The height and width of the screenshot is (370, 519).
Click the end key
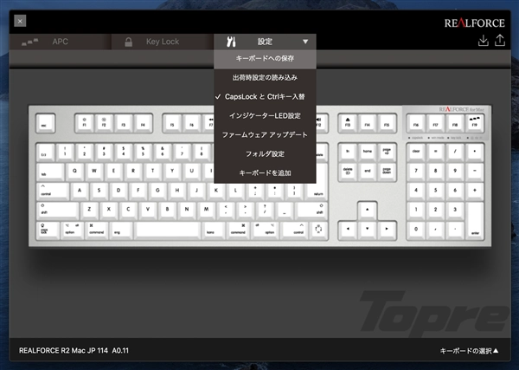click(x=367, y=171)
